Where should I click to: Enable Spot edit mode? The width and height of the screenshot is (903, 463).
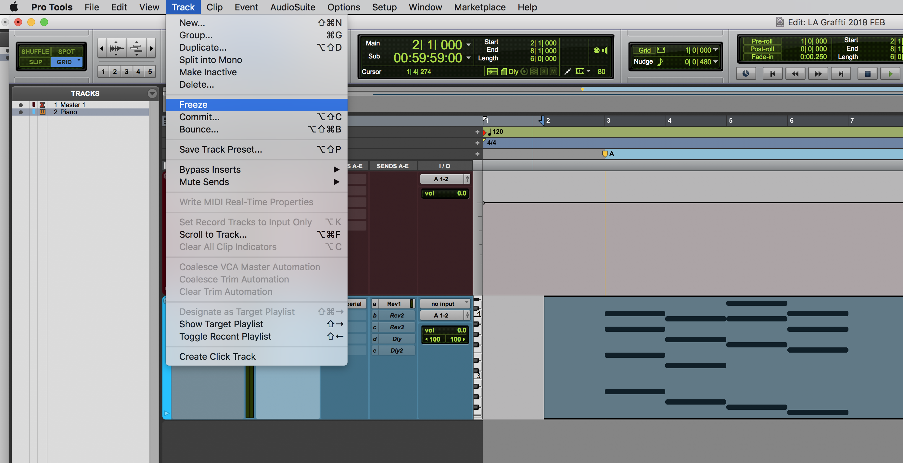(66, 52)
